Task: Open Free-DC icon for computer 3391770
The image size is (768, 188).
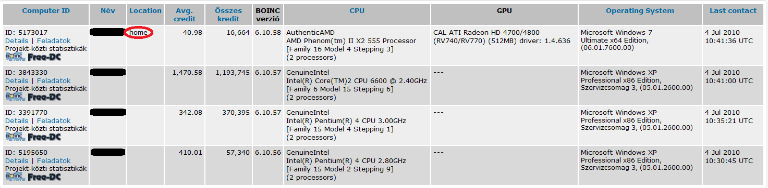Action: click(44, 137)
